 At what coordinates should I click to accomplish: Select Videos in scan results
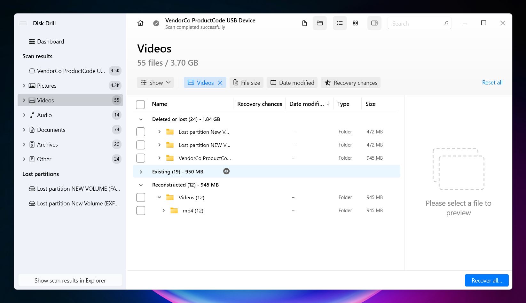click(70, 100)
